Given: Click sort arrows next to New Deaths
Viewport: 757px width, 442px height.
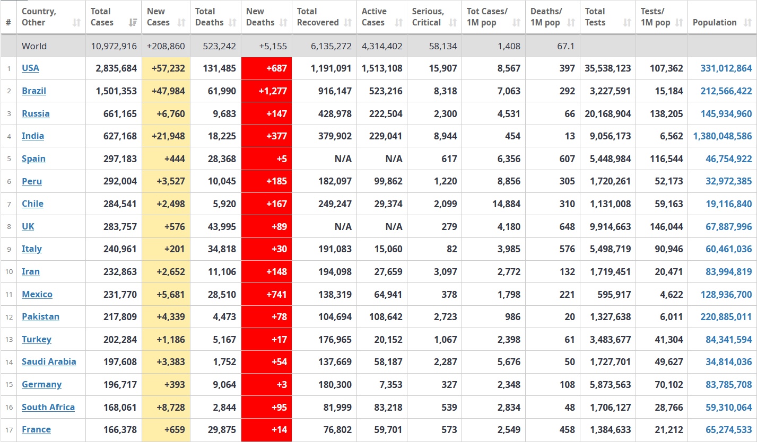Looking at the screenshot, I should [x=283, y=23].
